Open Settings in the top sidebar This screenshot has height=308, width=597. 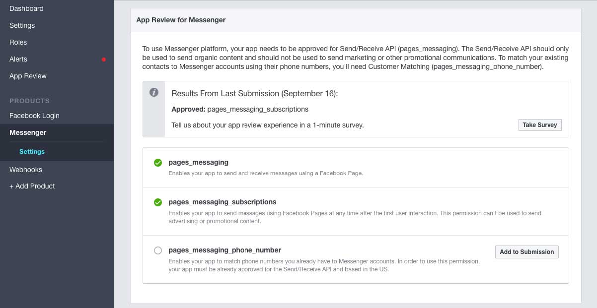[22, 25]
